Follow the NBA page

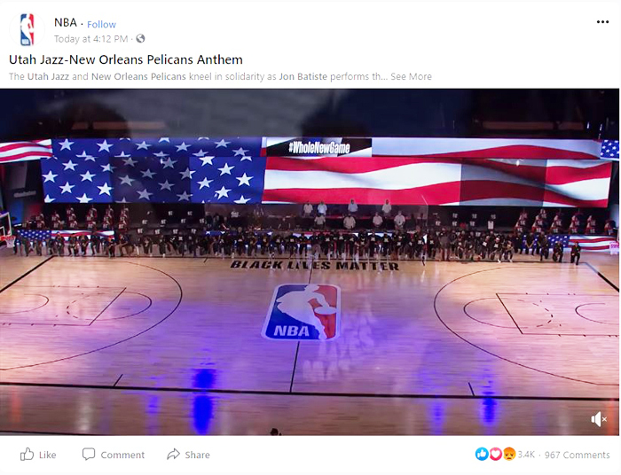tap(101, 25)
